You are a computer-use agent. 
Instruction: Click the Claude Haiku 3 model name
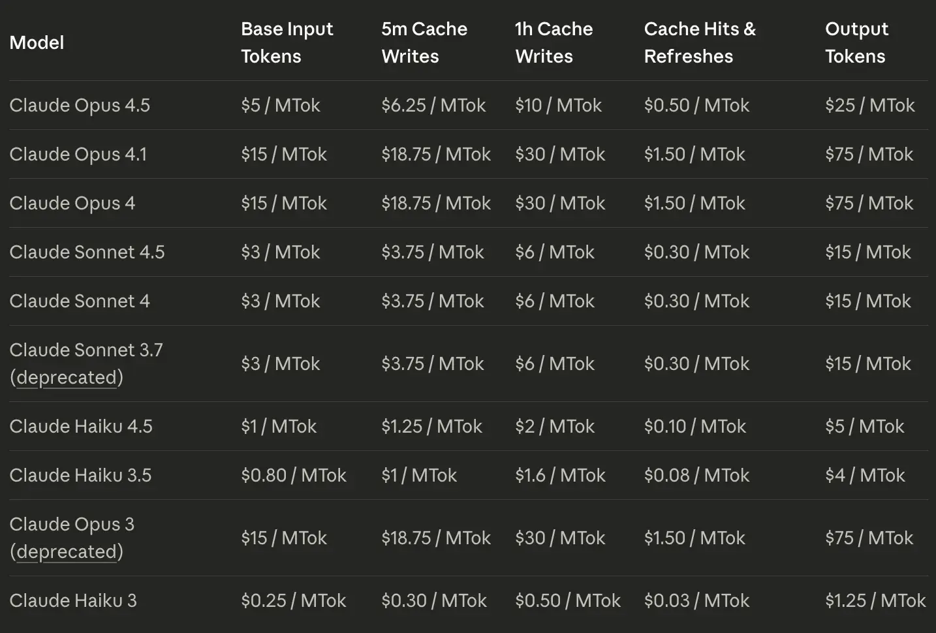pyautogui.click(x=73, y=601)
